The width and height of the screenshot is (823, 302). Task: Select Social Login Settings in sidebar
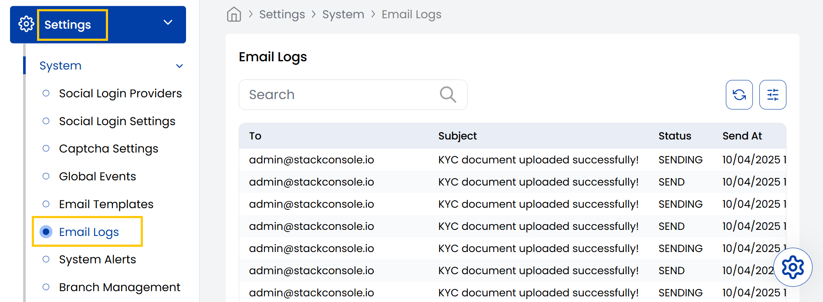[x=117, y=121]
